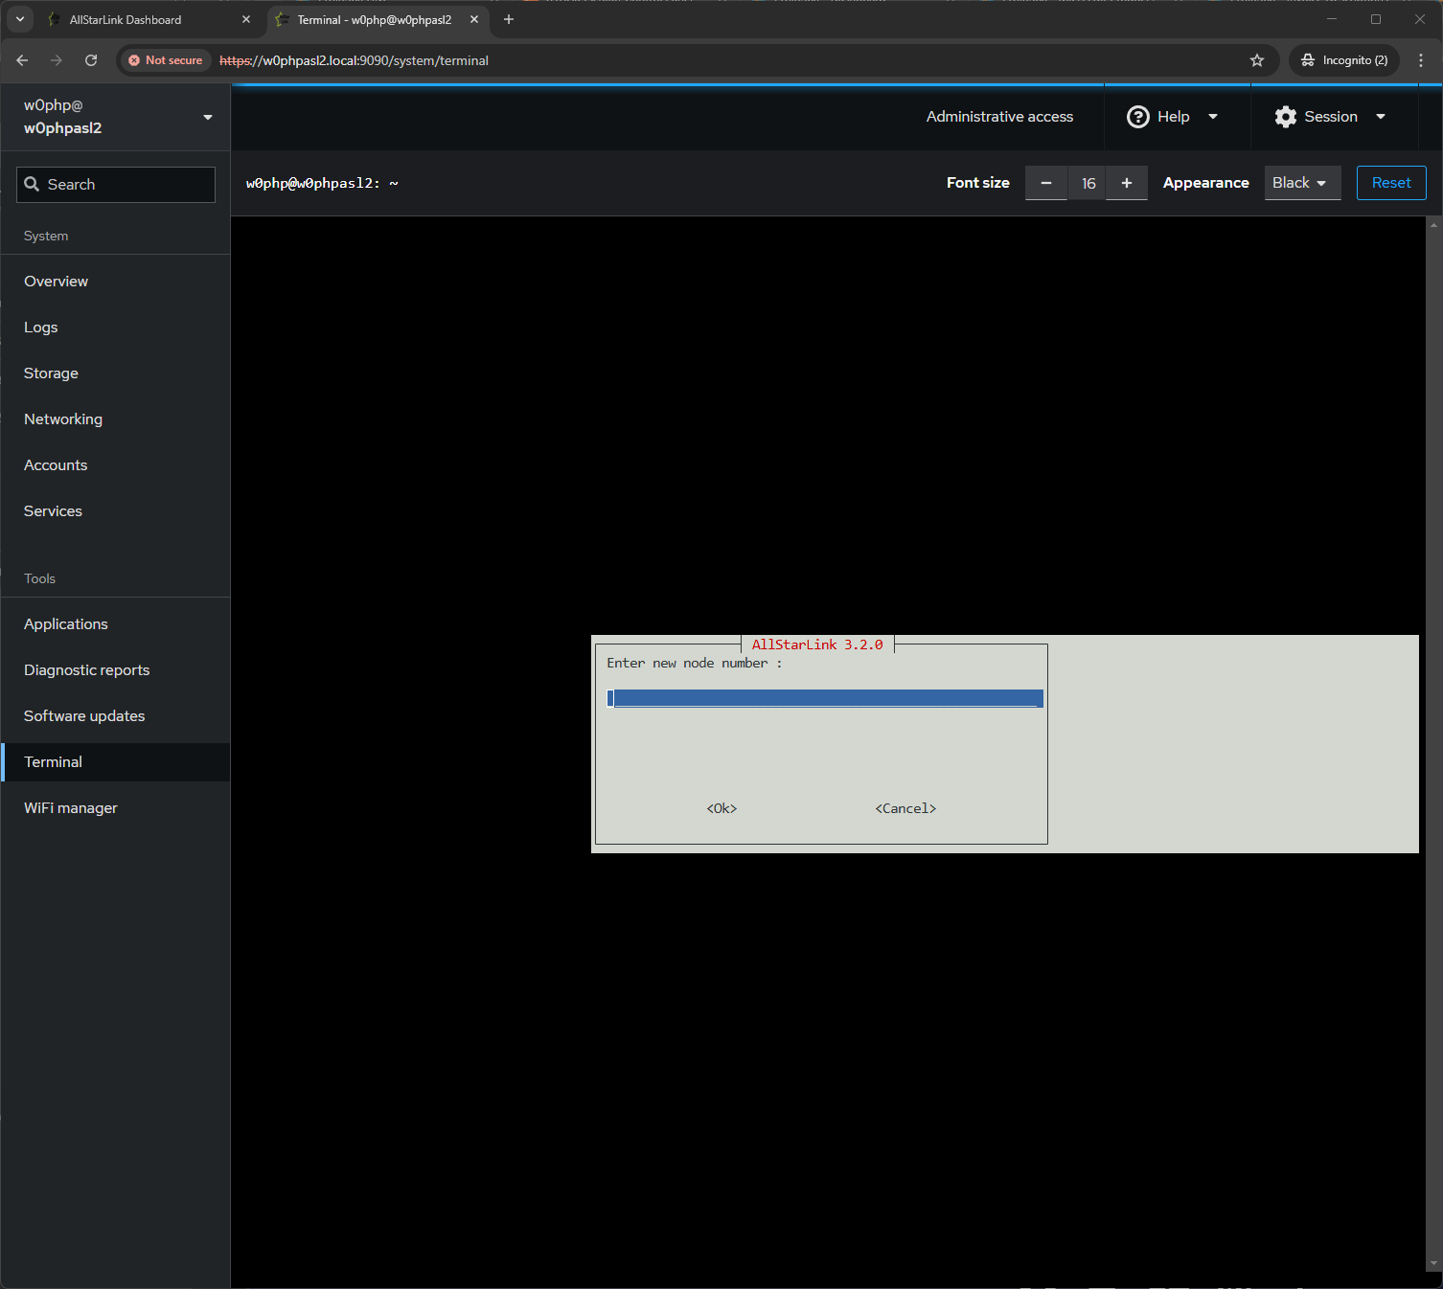Click the browser back arrow
This screenshot has width=1443, height=1289.
point(22,60)
